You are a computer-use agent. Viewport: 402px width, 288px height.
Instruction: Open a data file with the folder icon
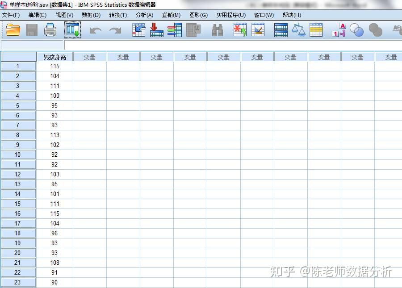[x=13, y=29]
